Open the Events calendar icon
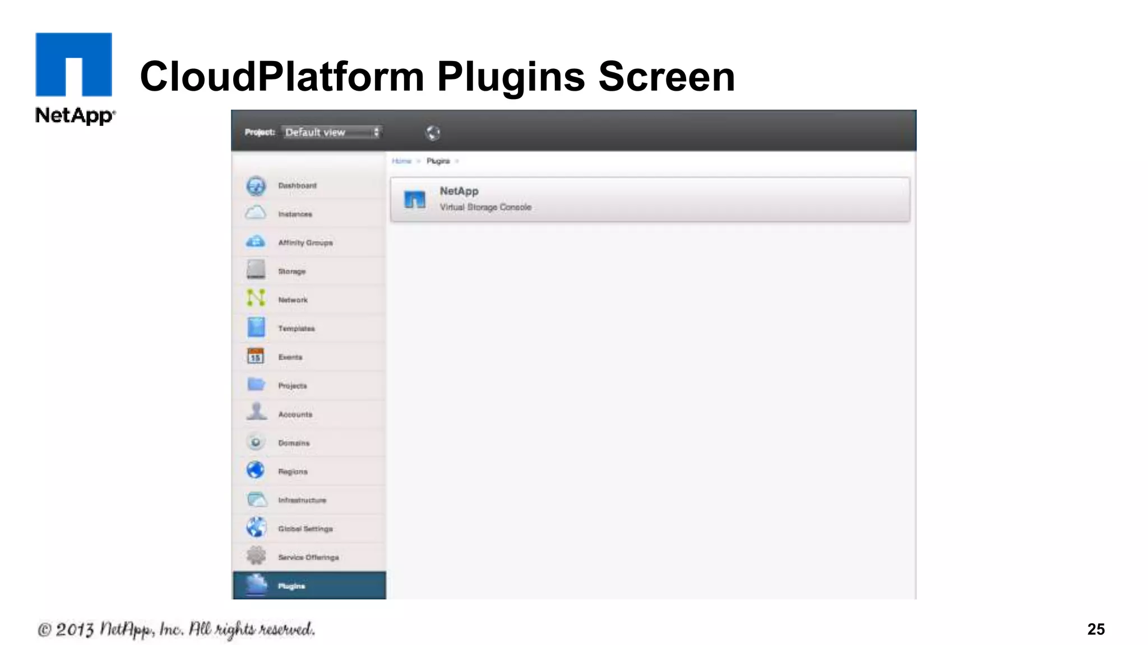Image resolution: width=1148 pixels, height=645 pixels. click(x=256, y=356)
